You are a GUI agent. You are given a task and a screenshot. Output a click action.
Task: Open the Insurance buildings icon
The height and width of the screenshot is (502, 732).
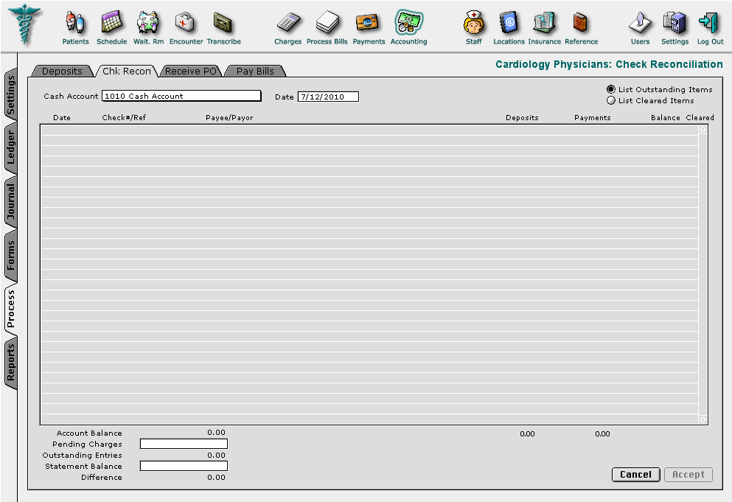coord(544,23)
